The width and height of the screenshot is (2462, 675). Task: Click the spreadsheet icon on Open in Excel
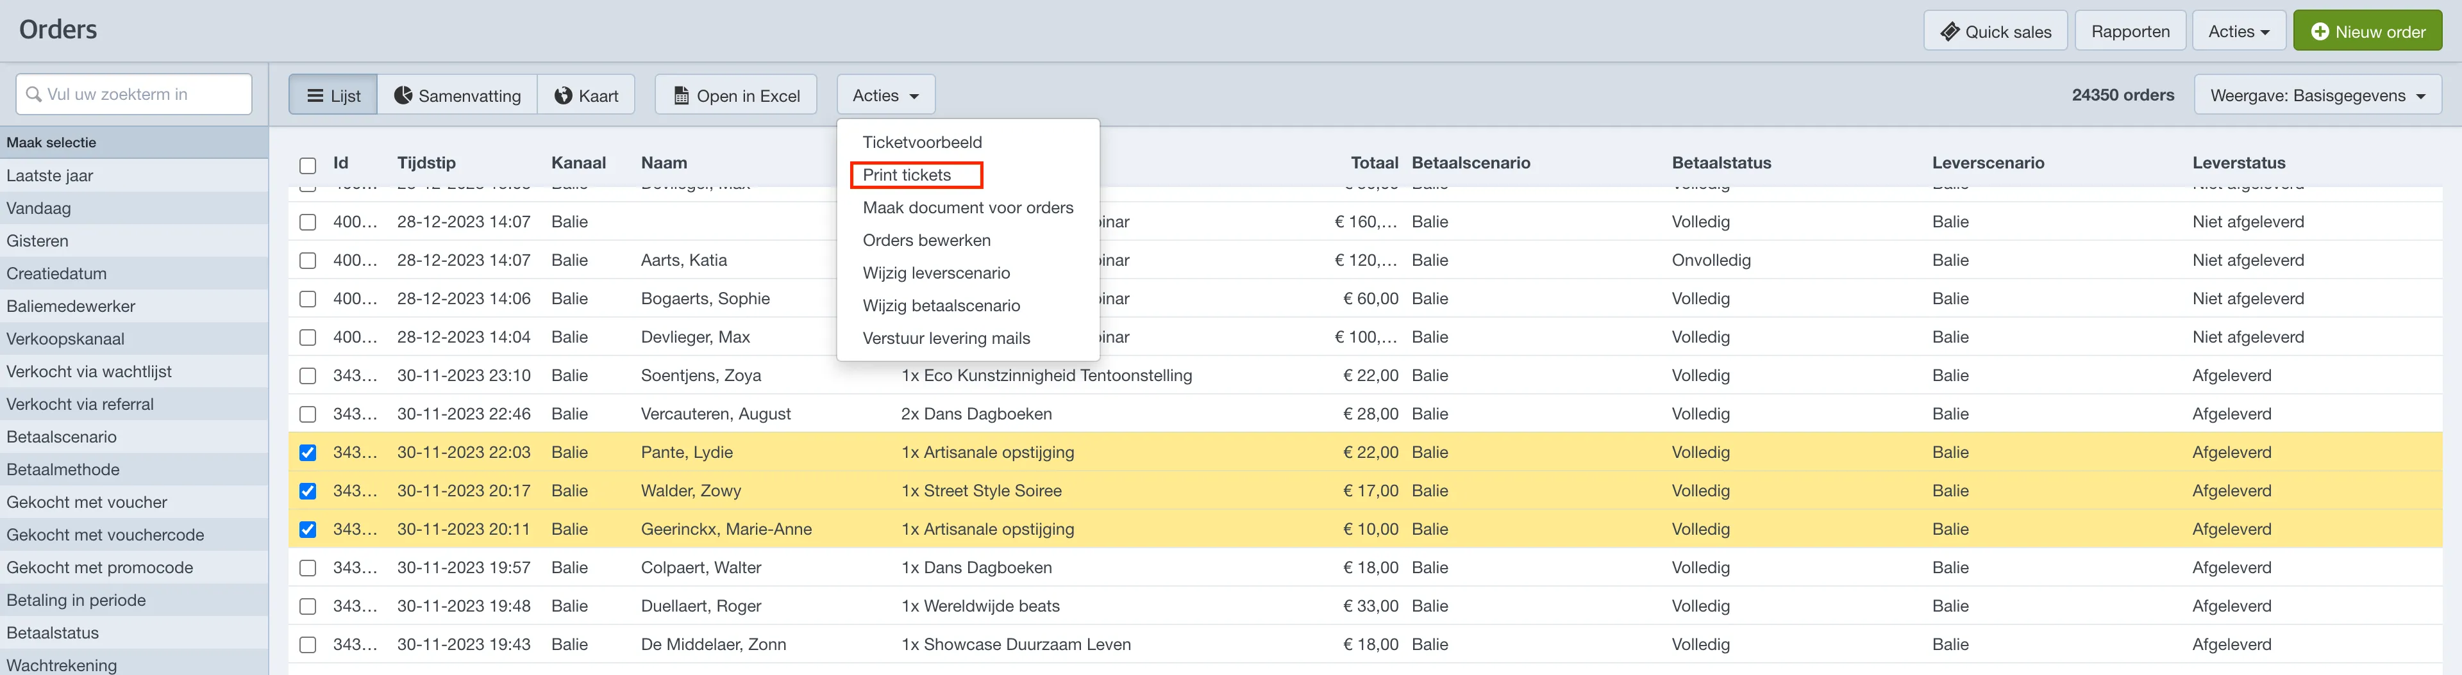[x=682, y=95]
